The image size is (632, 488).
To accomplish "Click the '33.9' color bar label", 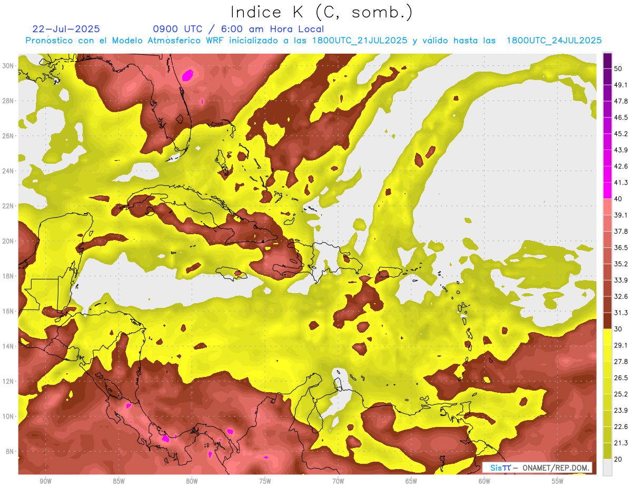I will click(x=621, y=280).
